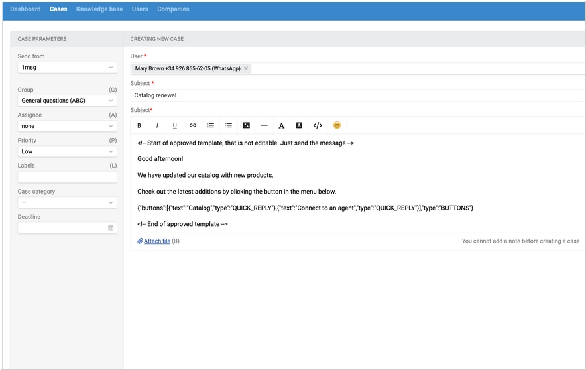The height and width of the screenshot is (370, 586).
Task: Expand the Send from dropdown
Action: coord(67,68)
